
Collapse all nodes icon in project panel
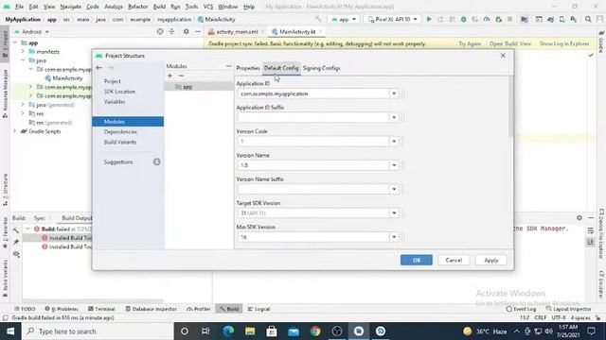171,31
